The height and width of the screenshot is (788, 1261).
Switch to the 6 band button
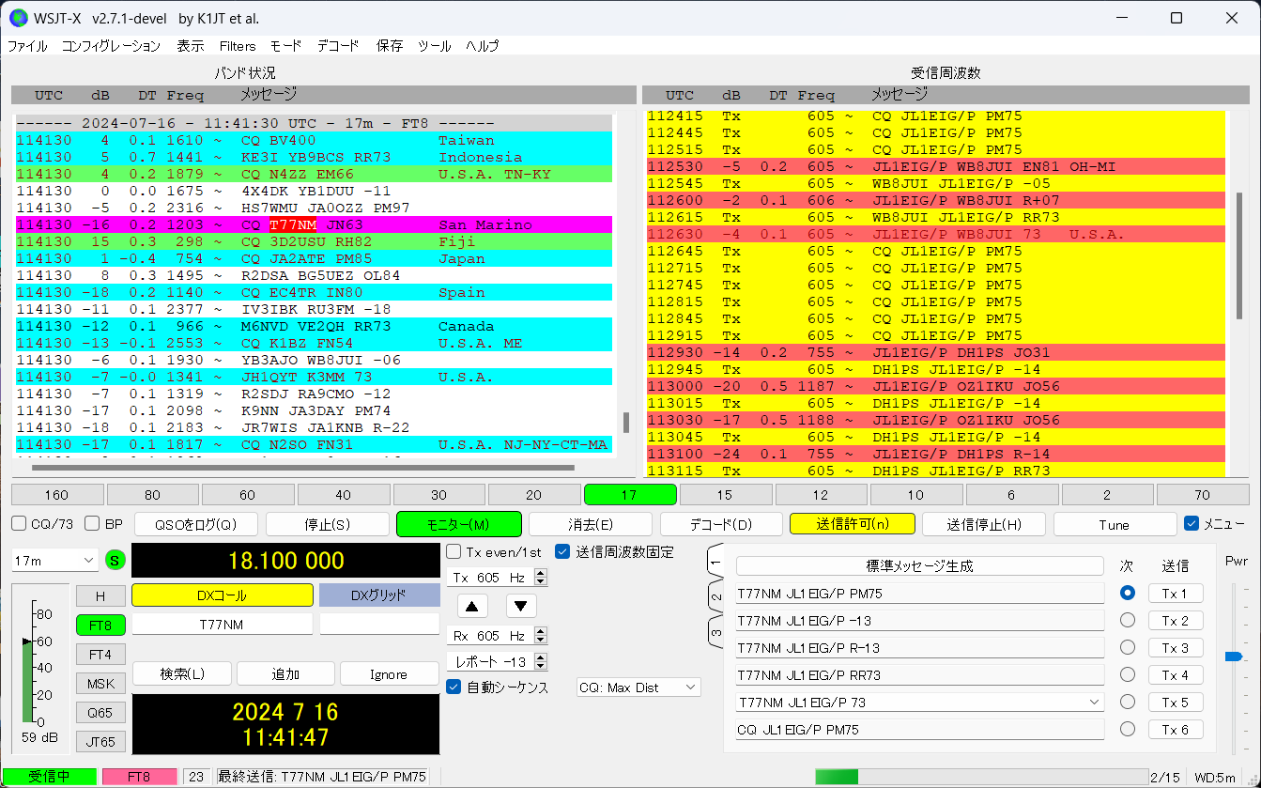click(1011, 495)
